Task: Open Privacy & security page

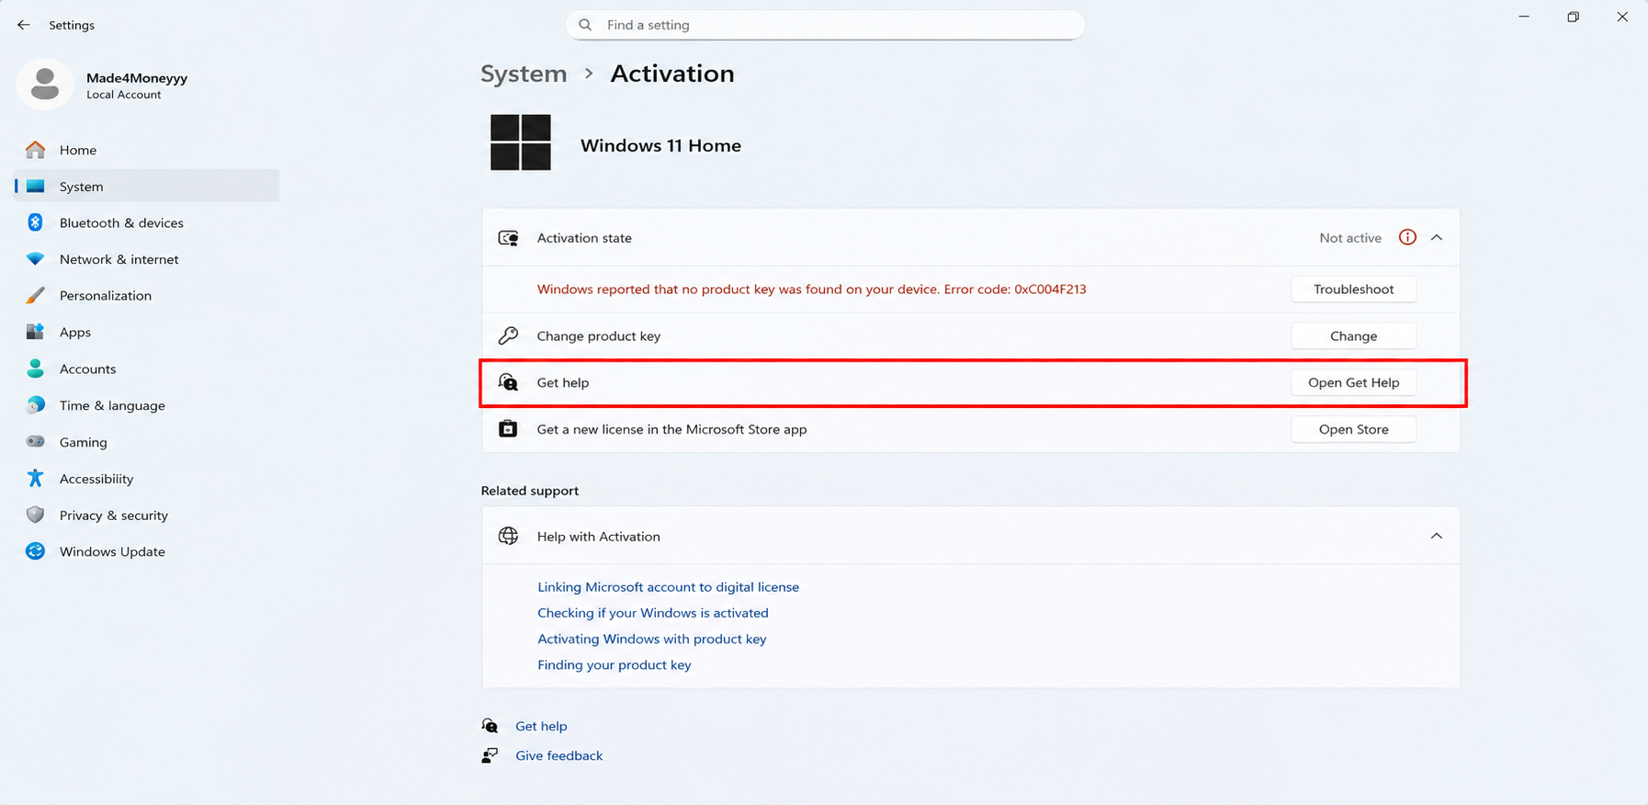Action: [x=147, y=515]
